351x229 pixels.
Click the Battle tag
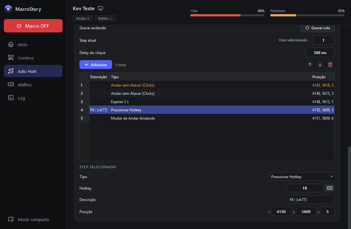point(105,18)
